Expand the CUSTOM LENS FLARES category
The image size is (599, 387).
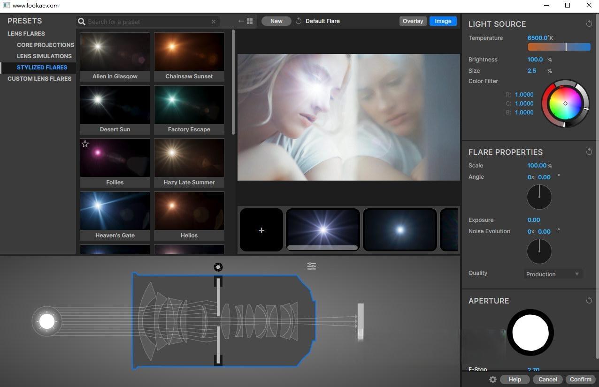pos(39,79)
